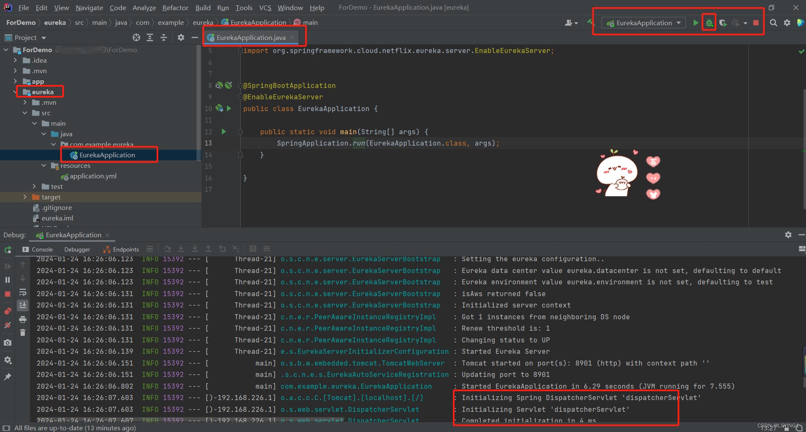Open Search Everywhere magnifier icon

(x=773, y=23)
